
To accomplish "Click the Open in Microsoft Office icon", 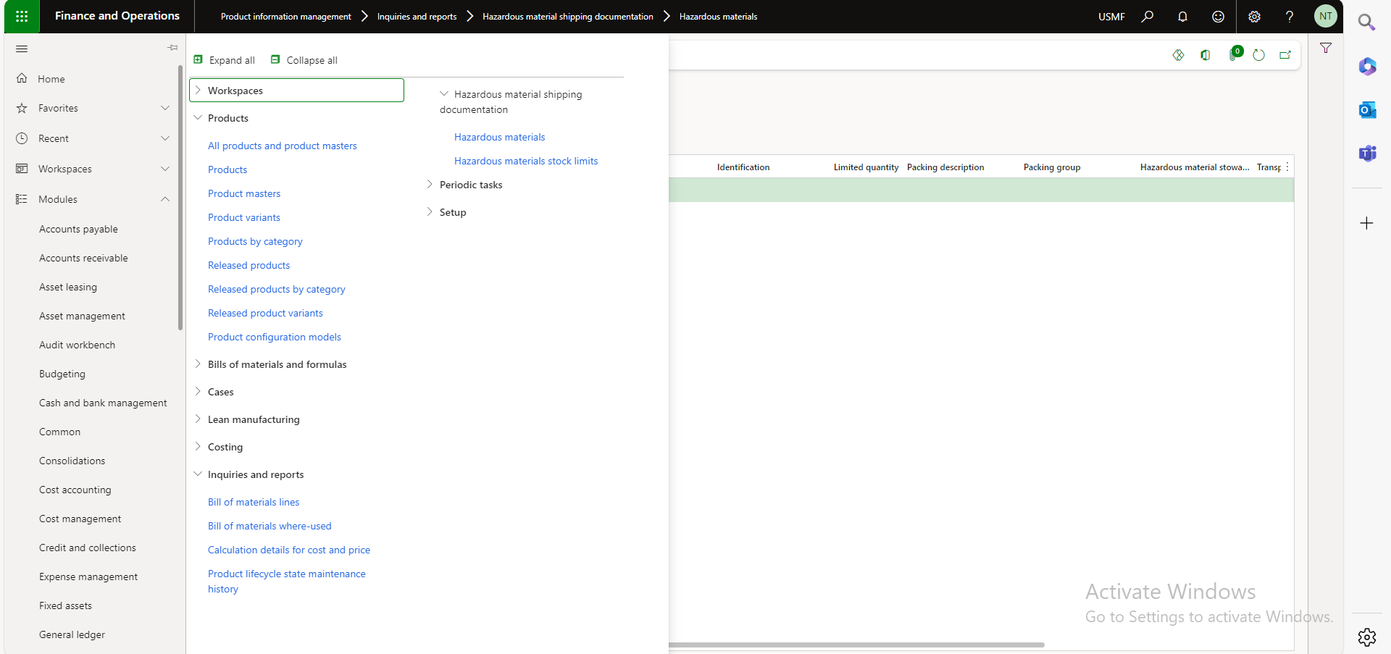I will (1206, 55).
